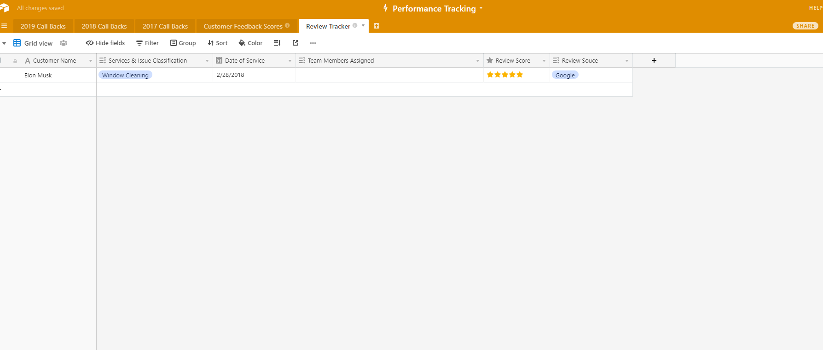
Task: Open the Filter button
Action: [147, 43]
